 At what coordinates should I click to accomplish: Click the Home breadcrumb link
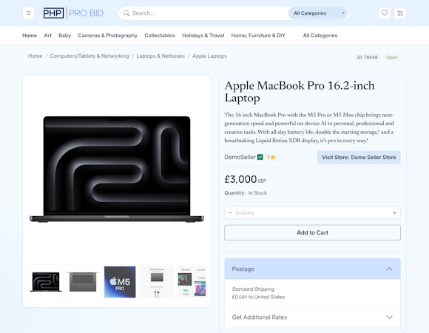pyautogui.click(x=36, y=55)
